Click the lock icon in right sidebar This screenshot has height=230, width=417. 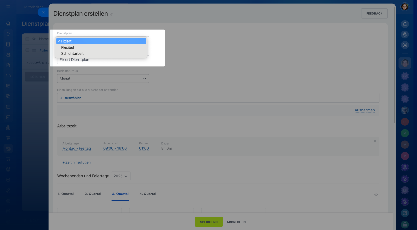coord(405,224)
